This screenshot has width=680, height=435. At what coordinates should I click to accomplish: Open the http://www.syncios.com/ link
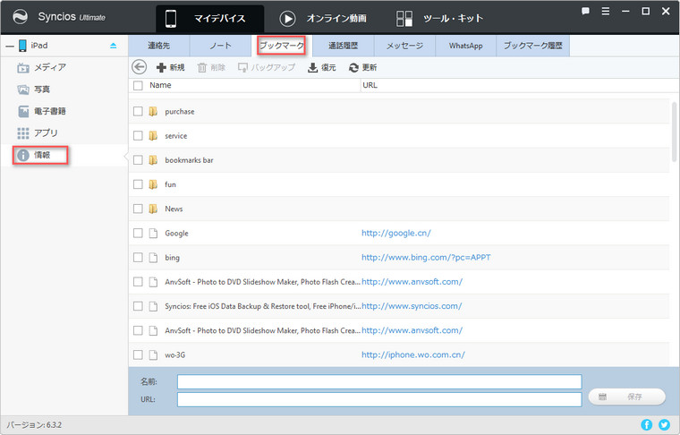tap(412, 306)
